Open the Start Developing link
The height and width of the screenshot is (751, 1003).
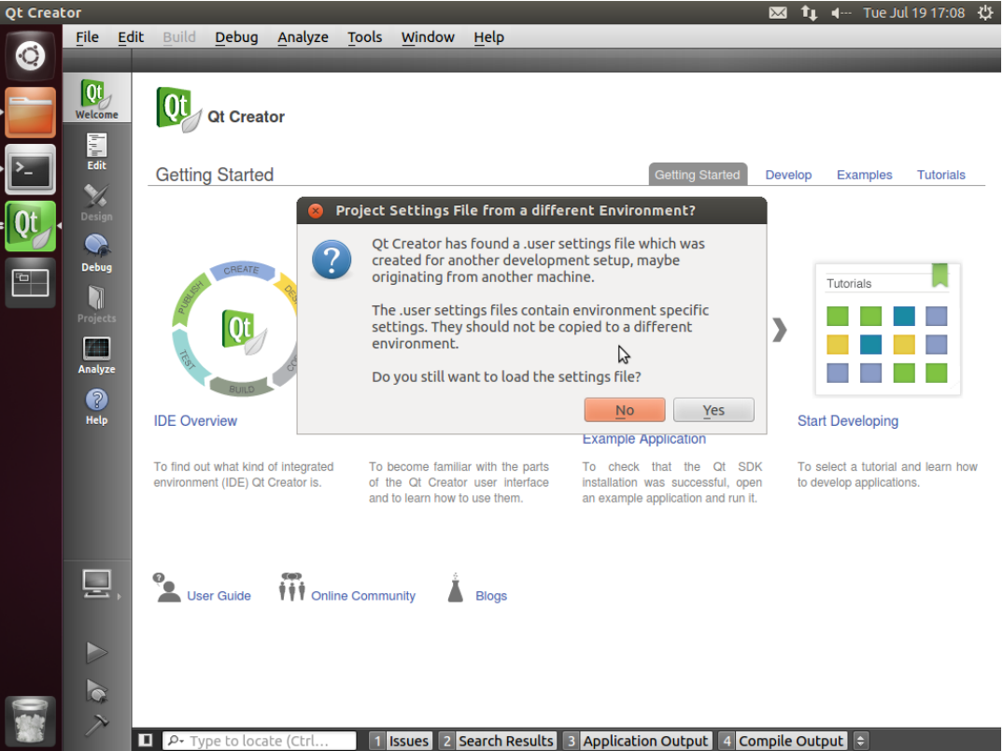point(848,421)
